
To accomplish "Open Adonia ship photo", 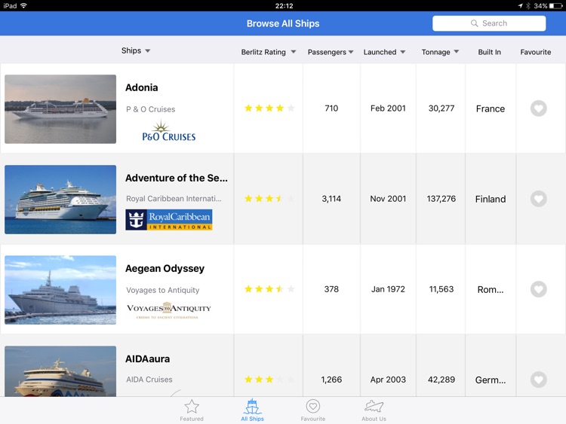I will (x=60, y=109).
